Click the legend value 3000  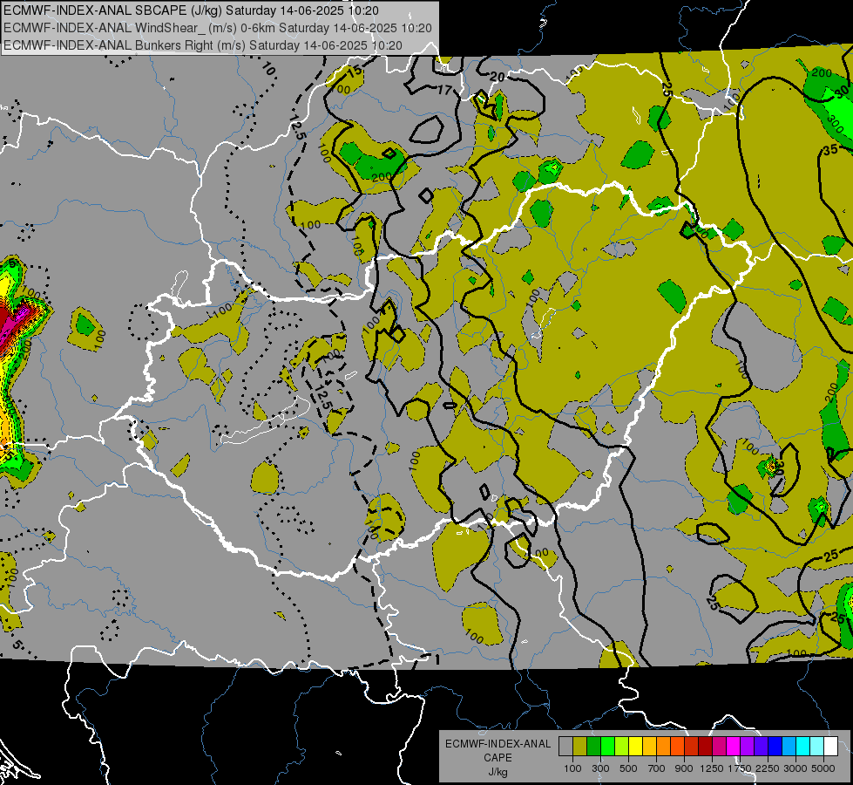[795, 768]
